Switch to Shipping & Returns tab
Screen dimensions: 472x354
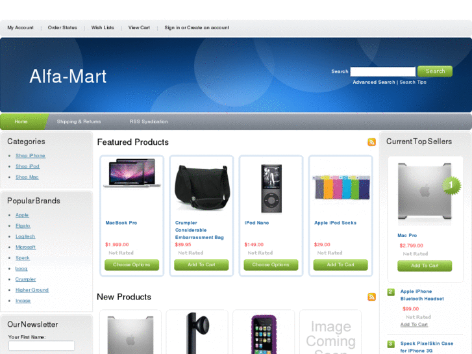79,121
